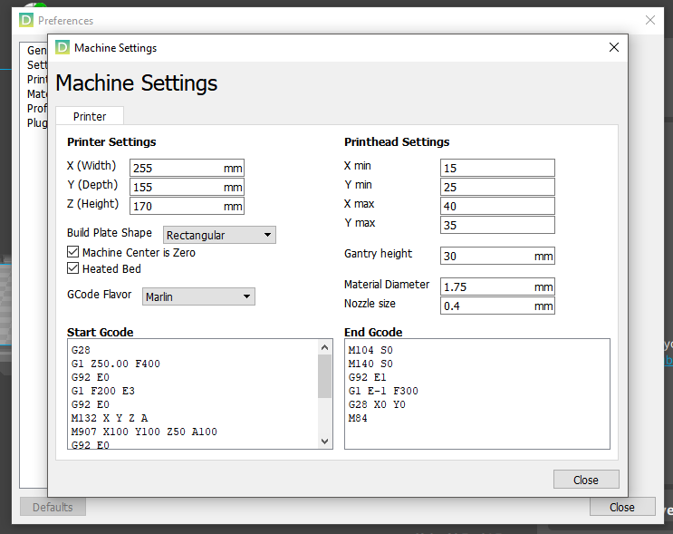Viewport: 673px width, 534px height.
Task: Select General item in Preferences sidebar
Action: (x=37, y=50)
